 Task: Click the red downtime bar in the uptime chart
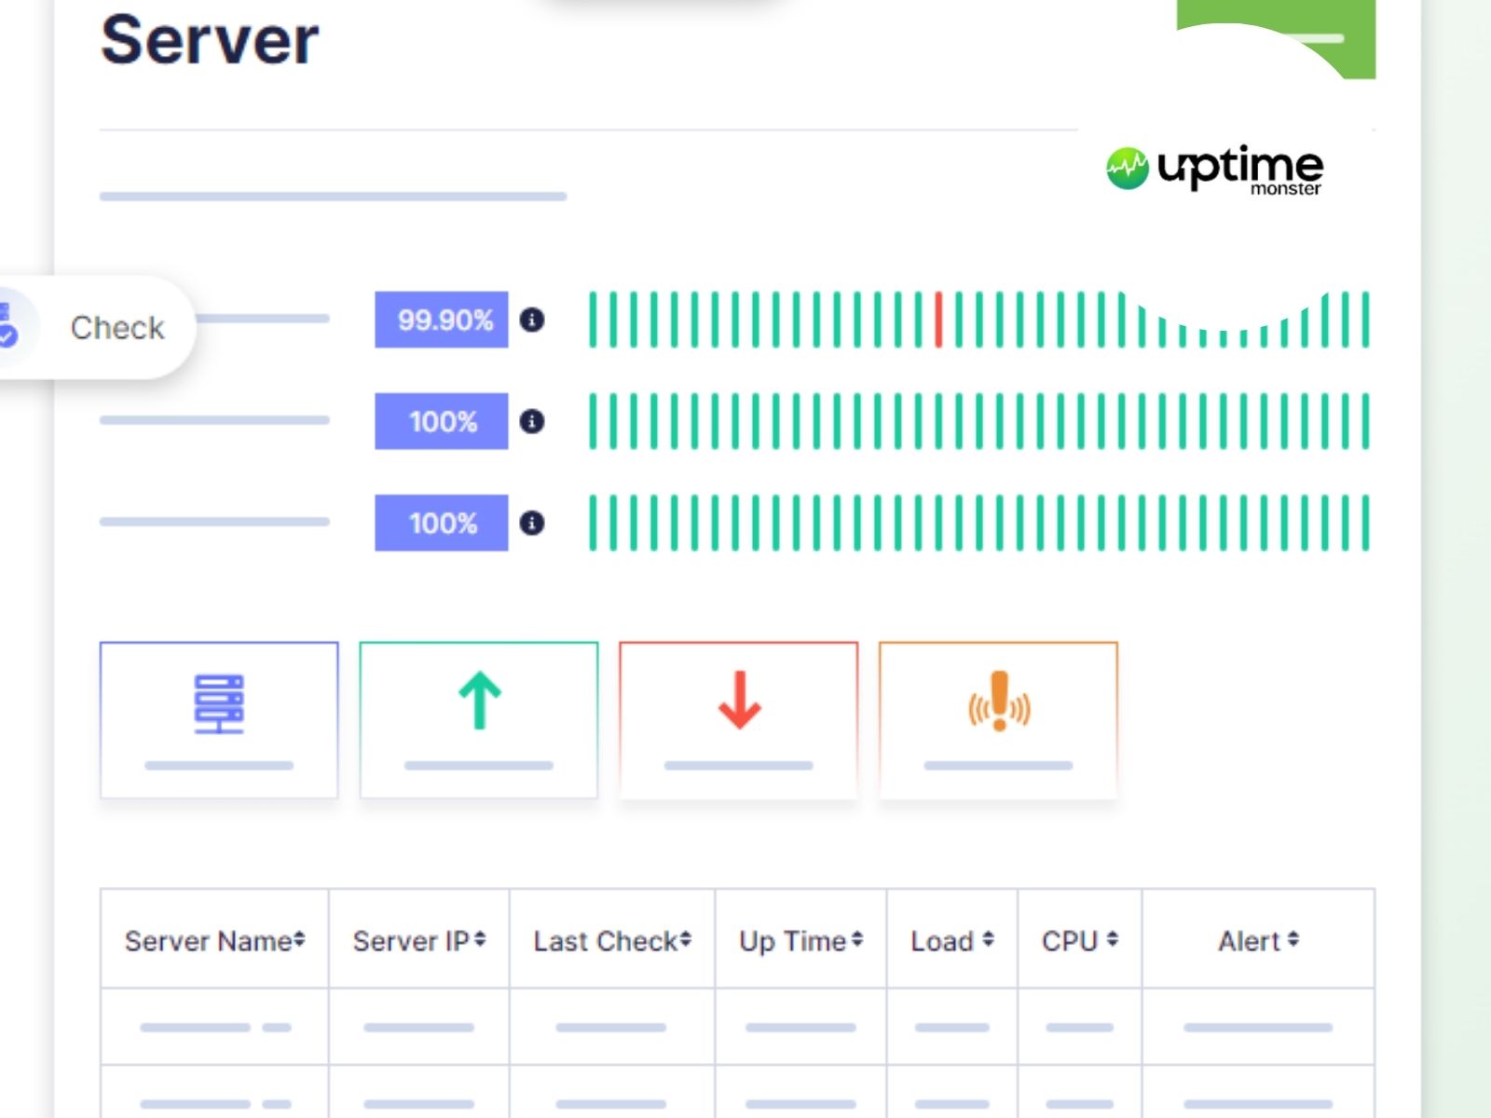click(938, 320)
